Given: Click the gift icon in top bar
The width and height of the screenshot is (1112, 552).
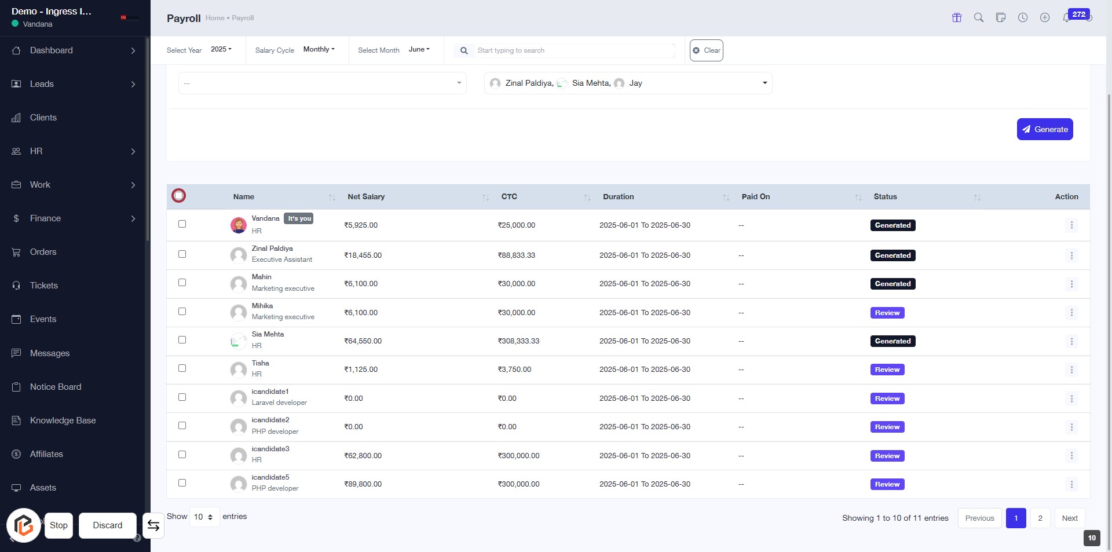Looking at the screenshot, I should click(x=956, y=17).
